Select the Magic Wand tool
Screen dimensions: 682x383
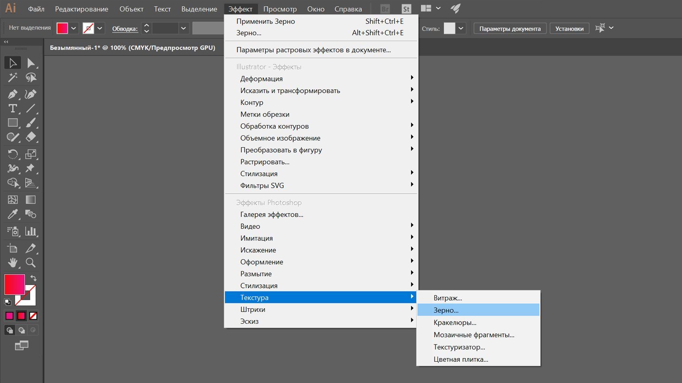click(x=12, y=77)
